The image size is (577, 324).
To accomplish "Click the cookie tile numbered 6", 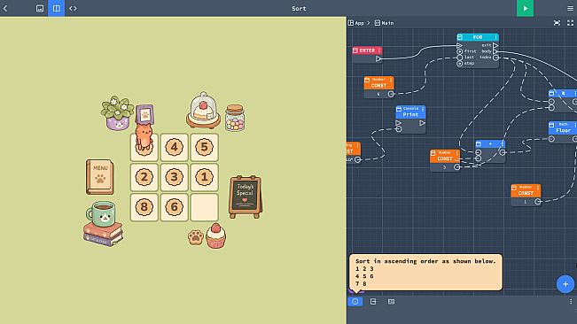I will pos(174,207).
